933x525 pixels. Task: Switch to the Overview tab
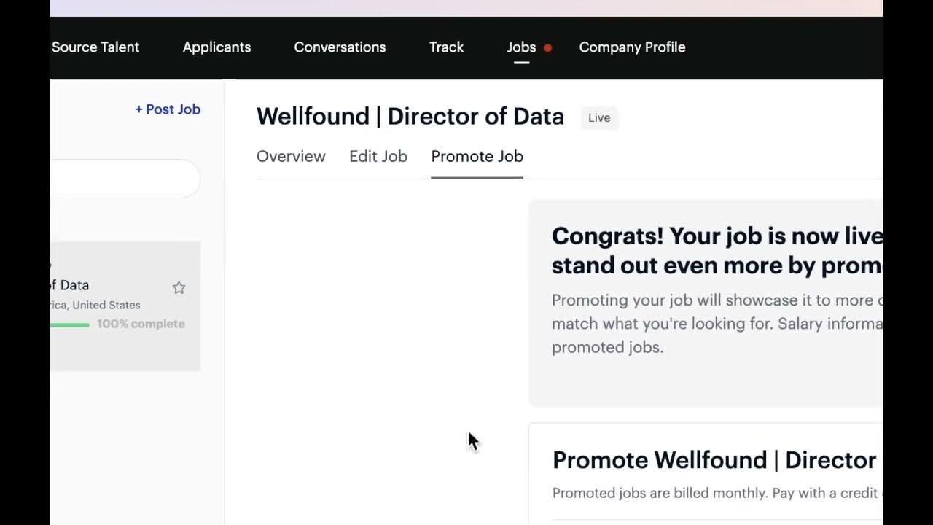point(291,157)
